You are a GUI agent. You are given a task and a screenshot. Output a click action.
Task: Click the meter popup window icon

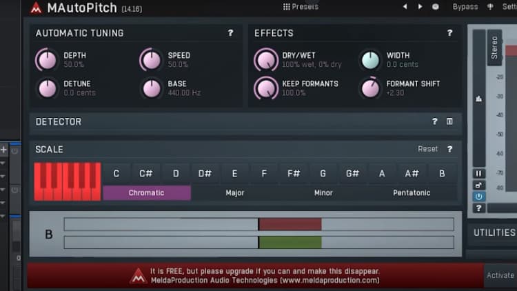(x=479, y=185)
